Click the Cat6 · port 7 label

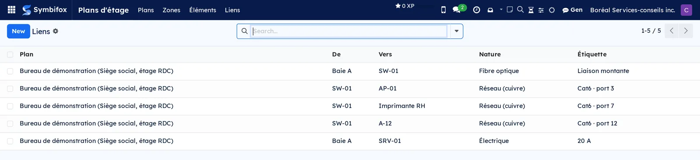[595, 106]
